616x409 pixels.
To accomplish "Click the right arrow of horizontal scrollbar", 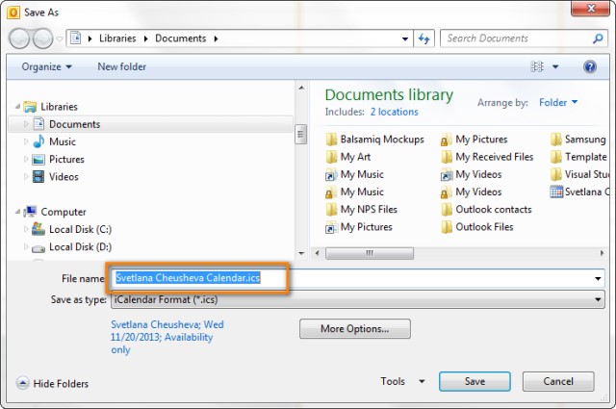I will [602, 253].
